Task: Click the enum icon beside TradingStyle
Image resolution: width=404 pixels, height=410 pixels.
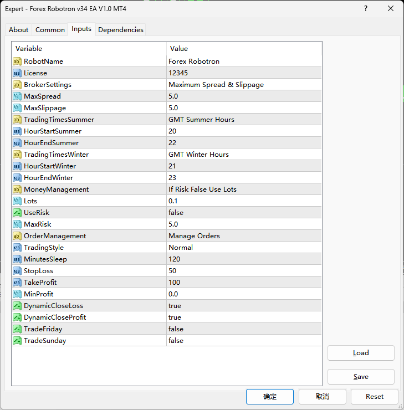Action: (x=17, y=248)
